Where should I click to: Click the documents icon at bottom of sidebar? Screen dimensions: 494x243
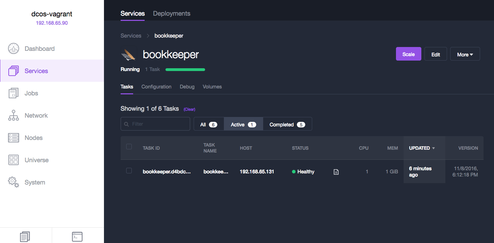pyautogui.click(x=25, y=236)
